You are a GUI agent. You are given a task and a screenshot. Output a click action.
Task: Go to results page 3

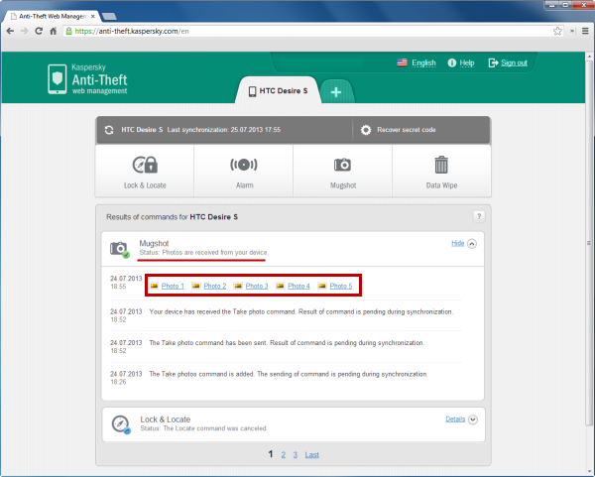295,454
